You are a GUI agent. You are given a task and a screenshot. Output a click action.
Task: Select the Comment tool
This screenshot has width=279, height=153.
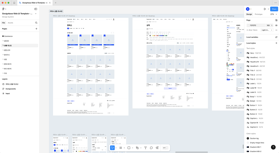pos(151,148)
